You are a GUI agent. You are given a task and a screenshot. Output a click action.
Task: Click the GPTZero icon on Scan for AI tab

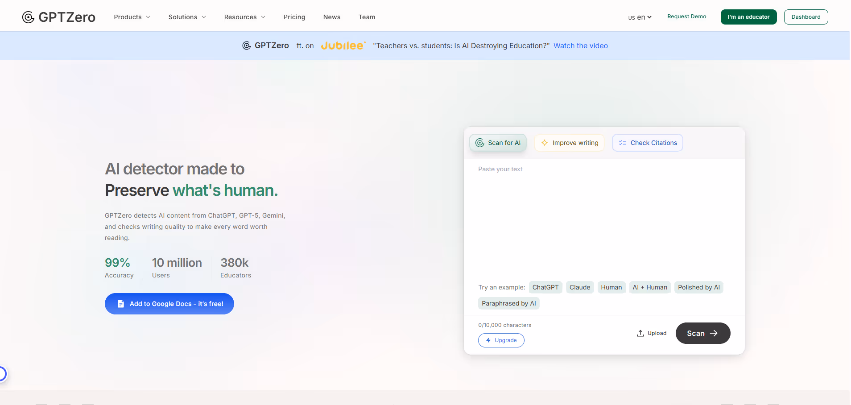[x=479, y=143]
